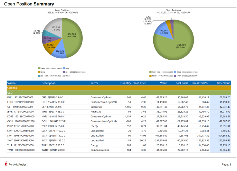
Task: Click the blue BITA legend swatch
Action: click(x=64, y=68)
